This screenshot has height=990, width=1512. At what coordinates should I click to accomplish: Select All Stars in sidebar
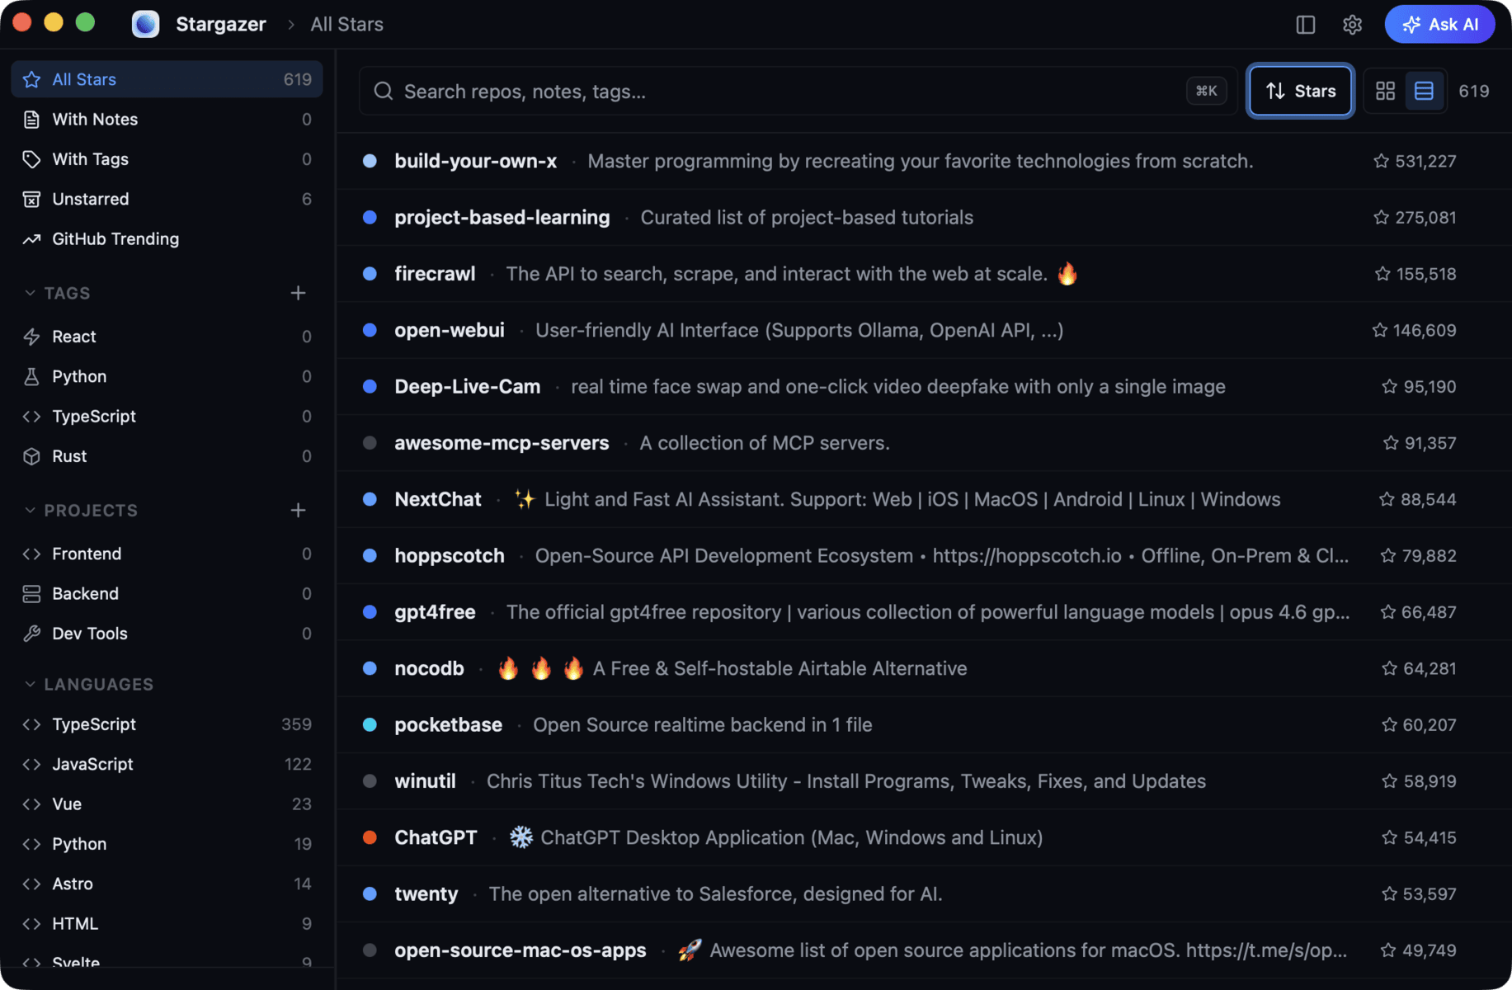[167, 79]
